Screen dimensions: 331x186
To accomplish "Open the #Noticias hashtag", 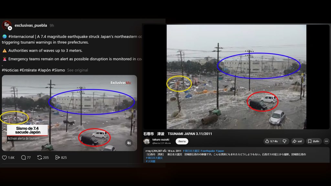I will click(x=10, y=70).
